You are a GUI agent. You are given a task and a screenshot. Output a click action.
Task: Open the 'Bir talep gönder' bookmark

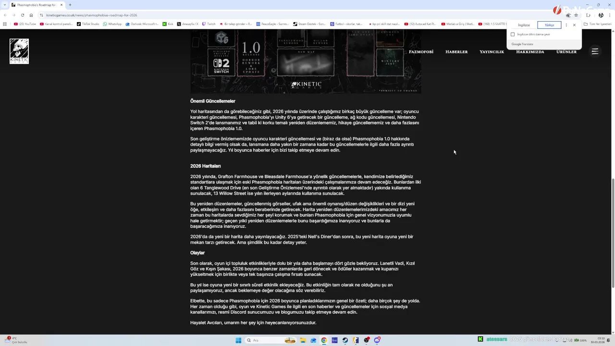(x=236, y=24)
